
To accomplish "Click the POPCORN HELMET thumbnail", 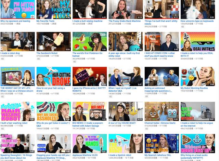I will coord(90,111).
